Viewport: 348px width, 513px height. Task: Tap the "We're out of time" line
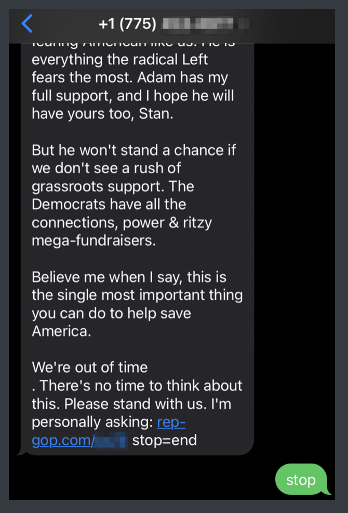(x=90, y=367)
